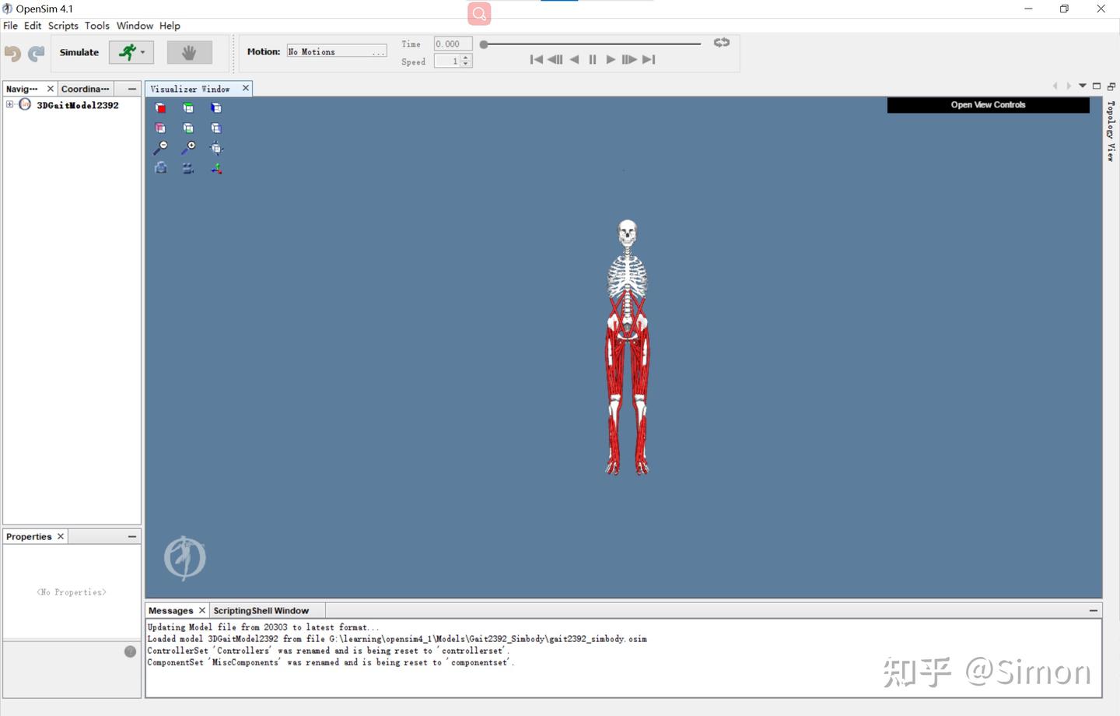This screenshot has height=716, width=1120.
Task: Open the simulate options dropdown arrow
Action: click(x=143, y=52)
